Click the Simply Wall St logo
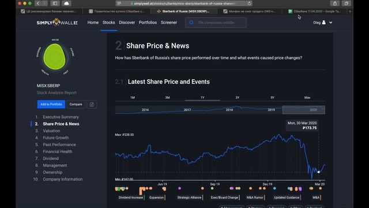 [57, 23]
